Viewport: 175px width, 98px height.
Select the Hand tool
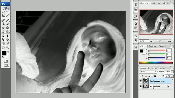(3, 48)
